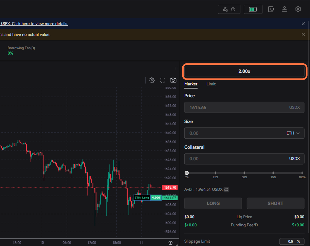Switch to the Limit order tab

point(211,84)
